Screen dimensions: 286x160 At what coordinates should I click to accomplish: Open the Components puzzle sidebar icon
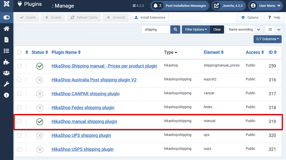click(x=7, y=62)
